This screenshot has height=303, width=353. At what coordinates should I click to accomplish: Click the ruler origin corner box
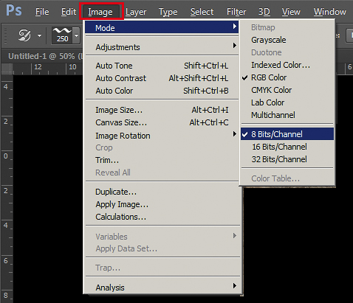[7, 69]
